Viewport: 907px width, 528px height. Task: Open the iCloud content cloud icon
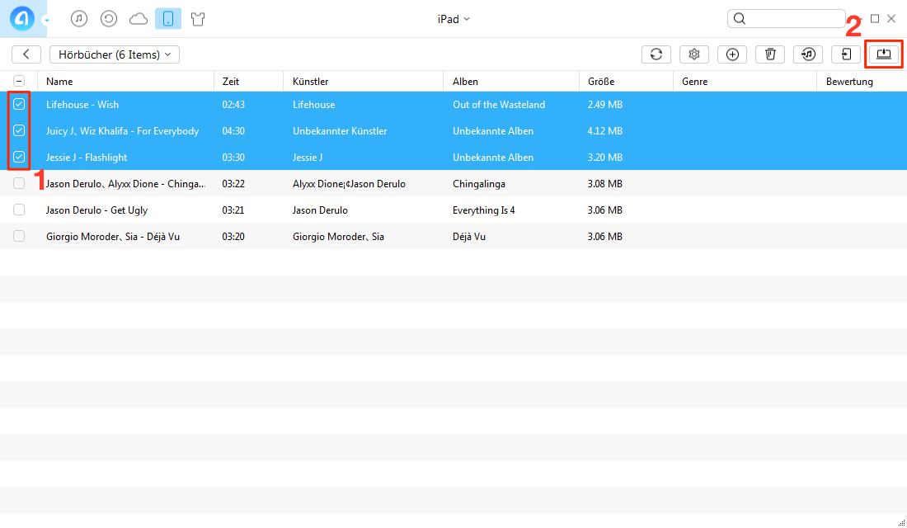pos(139,19)
